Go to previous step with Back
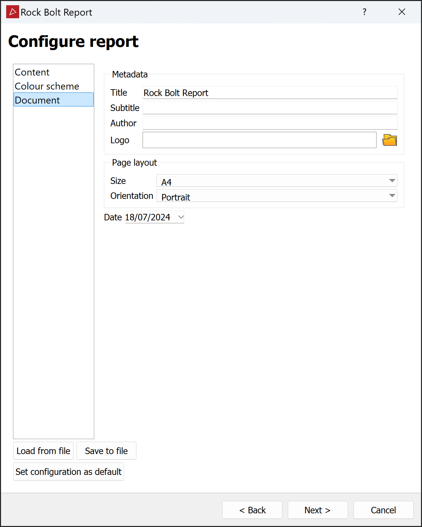Screen dimensions: 422x527 252,510
